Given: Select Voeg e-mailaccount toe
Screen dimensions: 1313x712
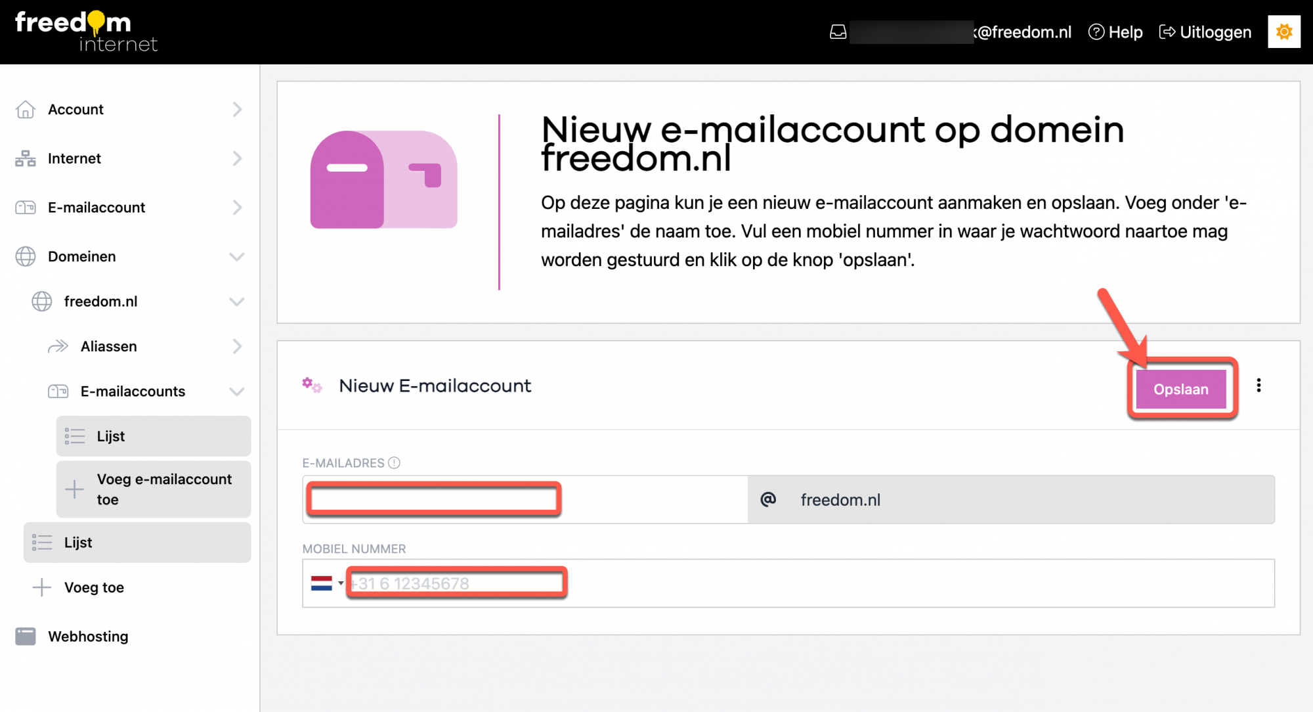Looking at the screenshot, I should point(164,489).
